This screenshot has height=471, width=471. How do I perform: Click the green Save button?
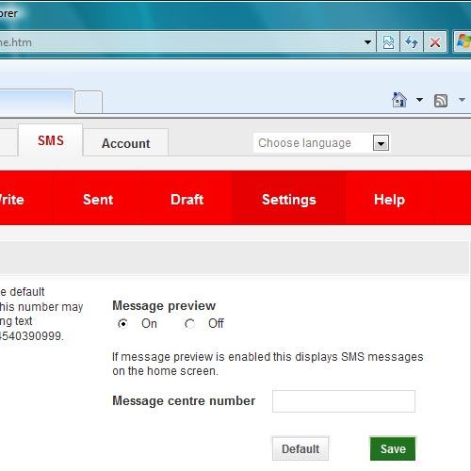(393, 448)
